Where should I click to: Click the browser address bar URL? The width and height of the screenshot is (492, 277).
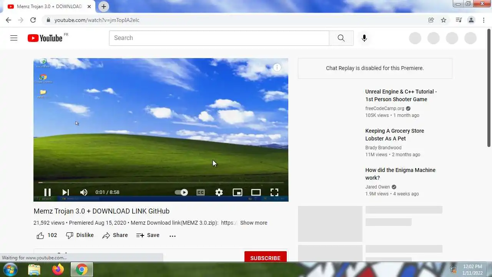tap(97, 20)
